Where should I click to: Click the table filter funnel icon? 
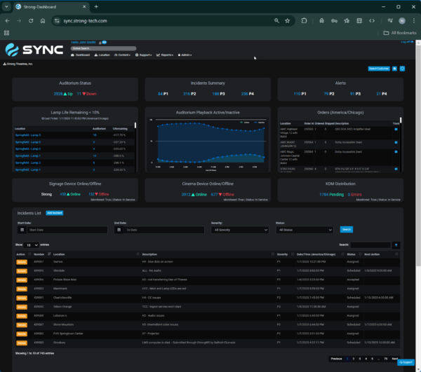(396, 245)
